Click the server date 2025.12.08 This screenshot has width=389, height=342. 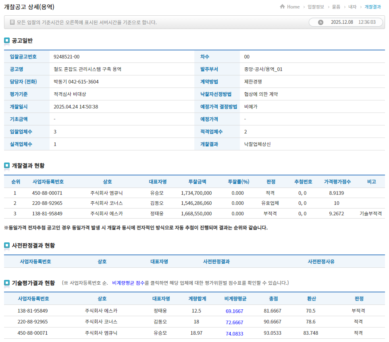[x=342, y=22]
